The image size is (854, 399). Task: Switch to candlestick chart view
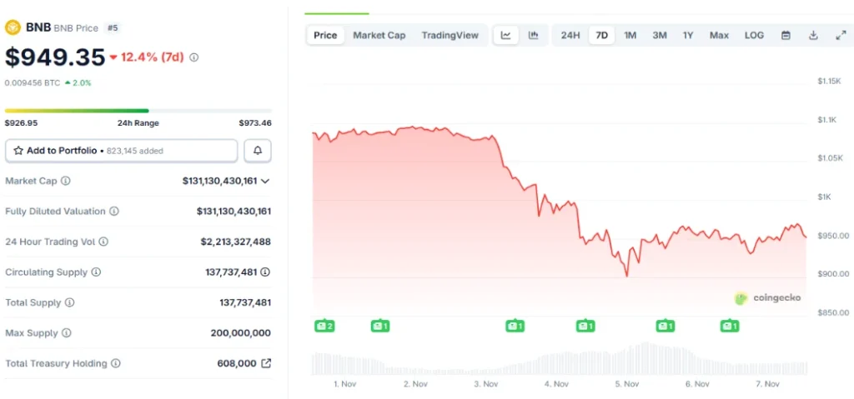point(533,35)
